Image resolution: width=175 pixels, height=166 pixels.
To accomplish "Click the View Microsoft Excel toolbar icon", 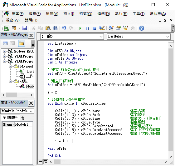I will tap(7, 28).
